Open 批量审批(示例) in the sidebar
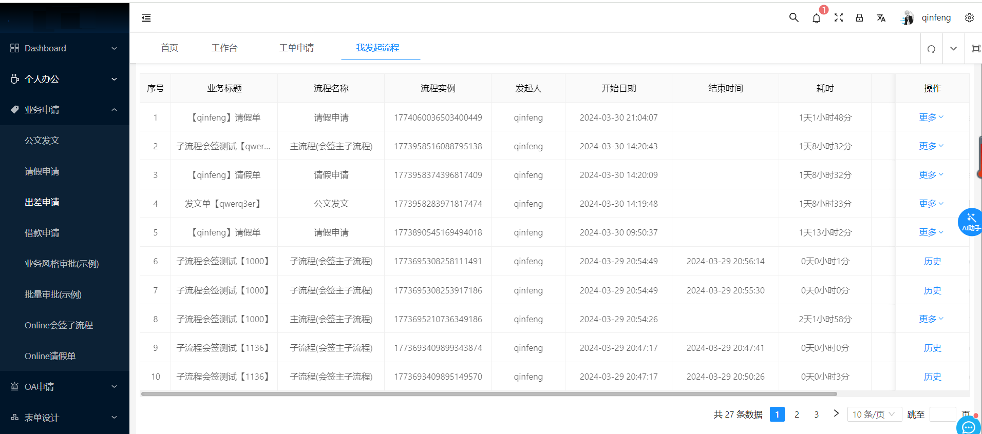 (53, 294)
